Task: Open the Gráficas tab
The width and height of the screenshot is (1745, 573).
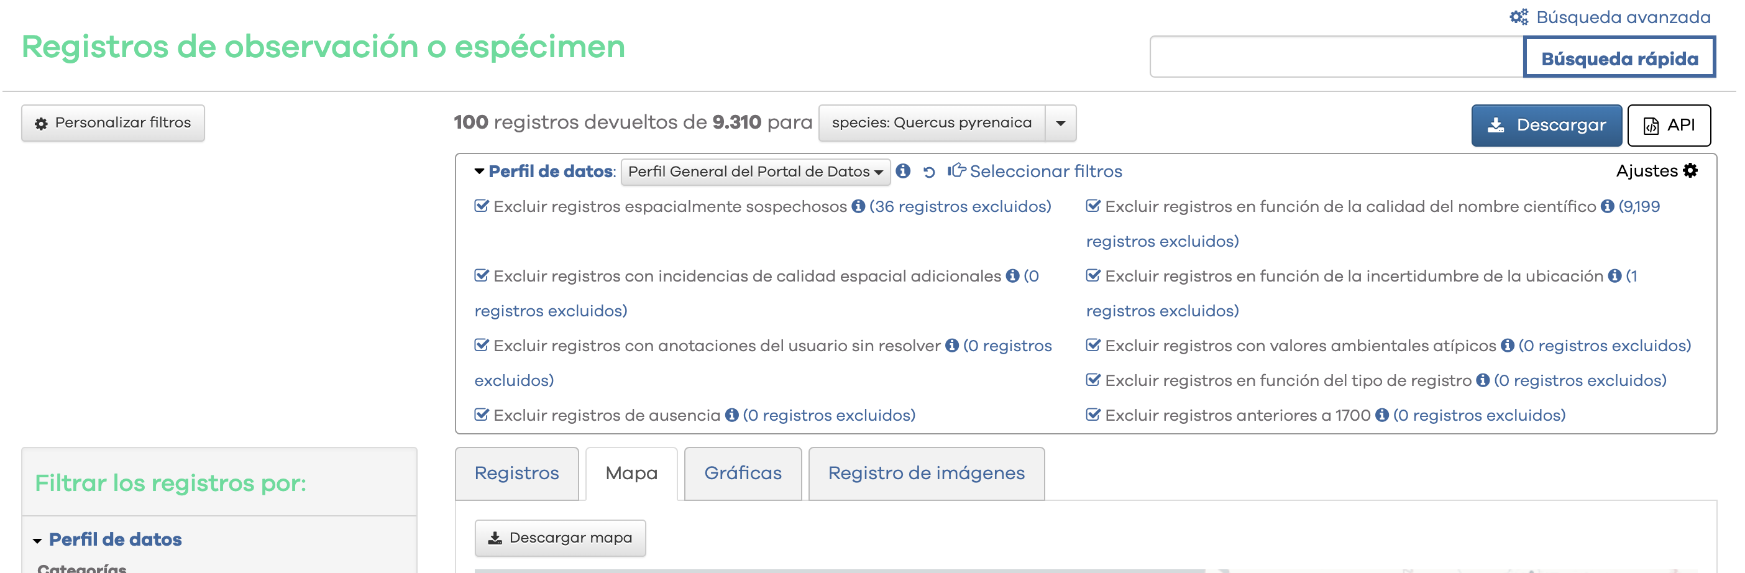Action: click(743, 473)
